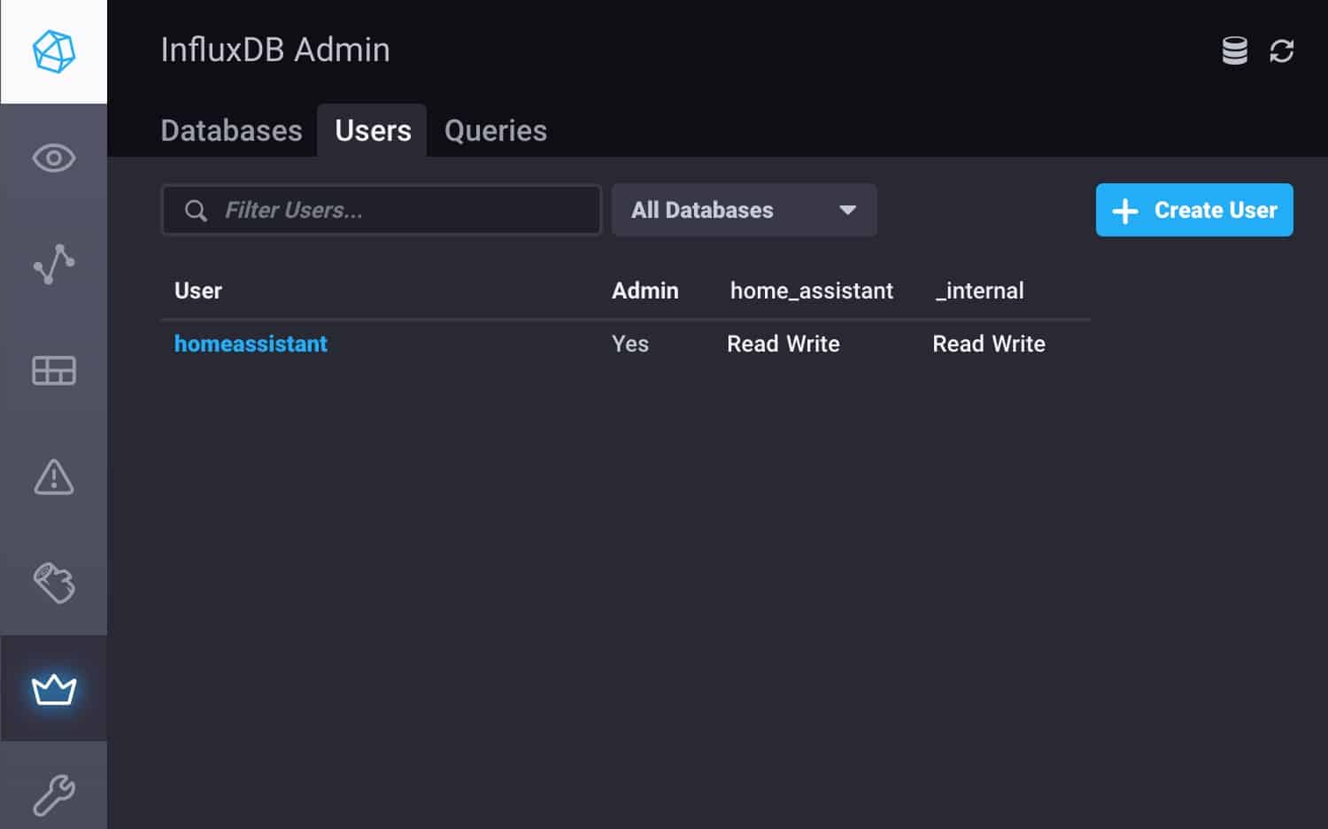Select the crown Admin icon
The image size is (1328, 829).
(x=54, y=689)
